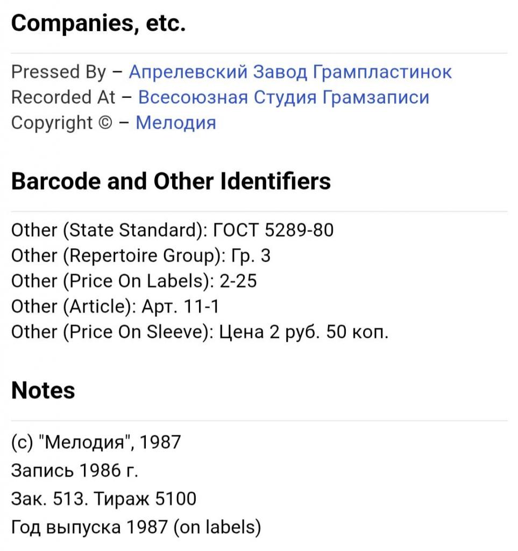Click the Article 'Арт. 11-1' line

(115, 307)
